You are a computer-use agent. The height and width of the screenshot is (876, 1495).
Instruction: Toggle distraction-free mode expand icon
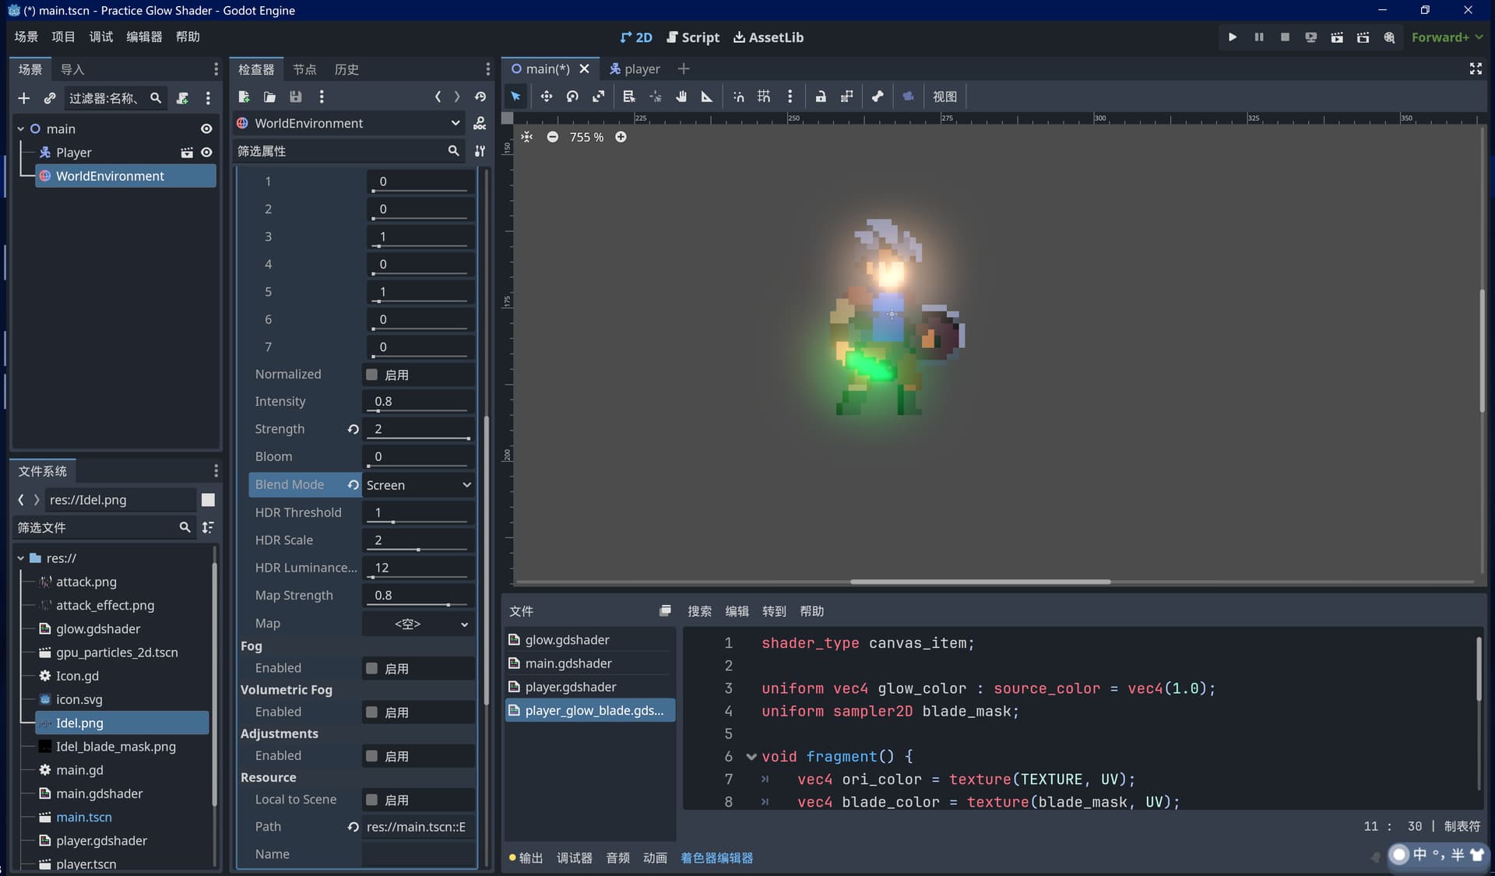pyautogui.click(x=1476, y=69)
